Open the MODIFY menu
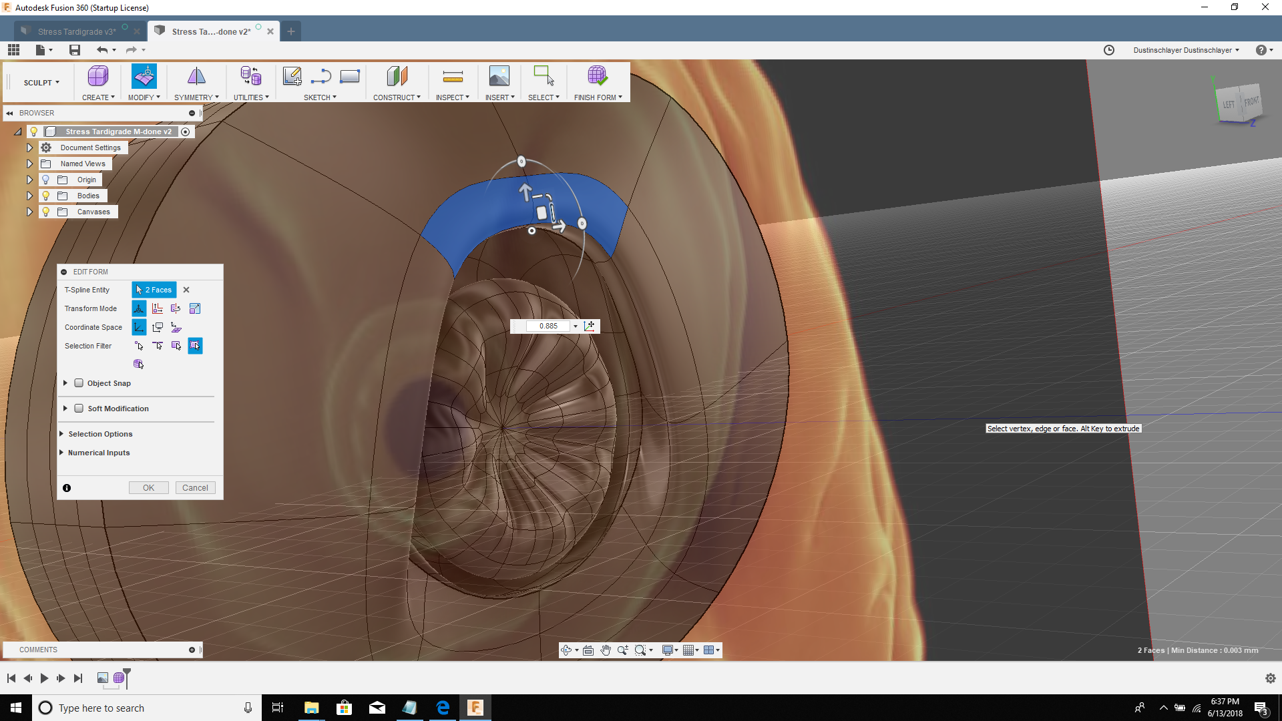This screenshot has width=1282, height=721. tap(144, 97)
